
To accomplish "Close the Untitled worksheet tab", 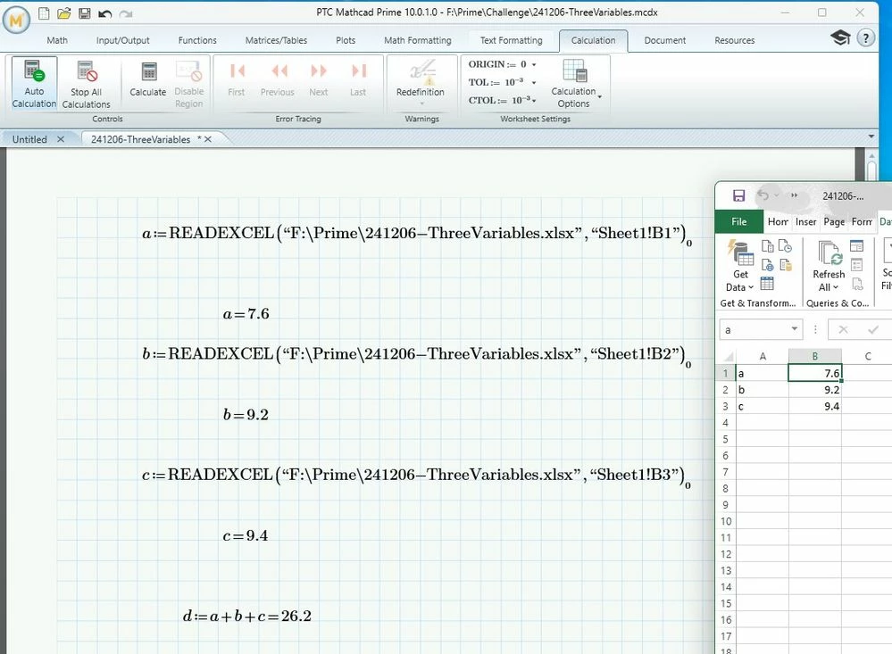I will 61,139.
